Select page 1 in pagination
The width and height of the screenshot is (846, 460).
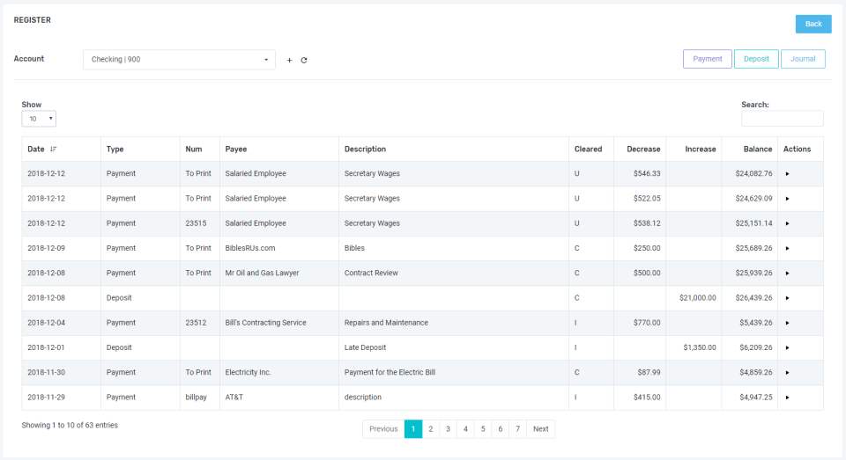[413, 428]
